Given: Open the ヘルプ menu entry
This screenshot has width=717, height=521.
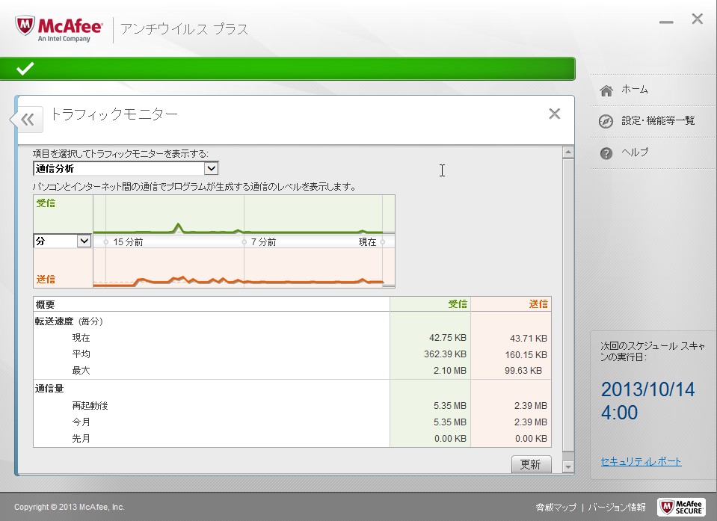Looking at the screenshot, I should (634, 152).
